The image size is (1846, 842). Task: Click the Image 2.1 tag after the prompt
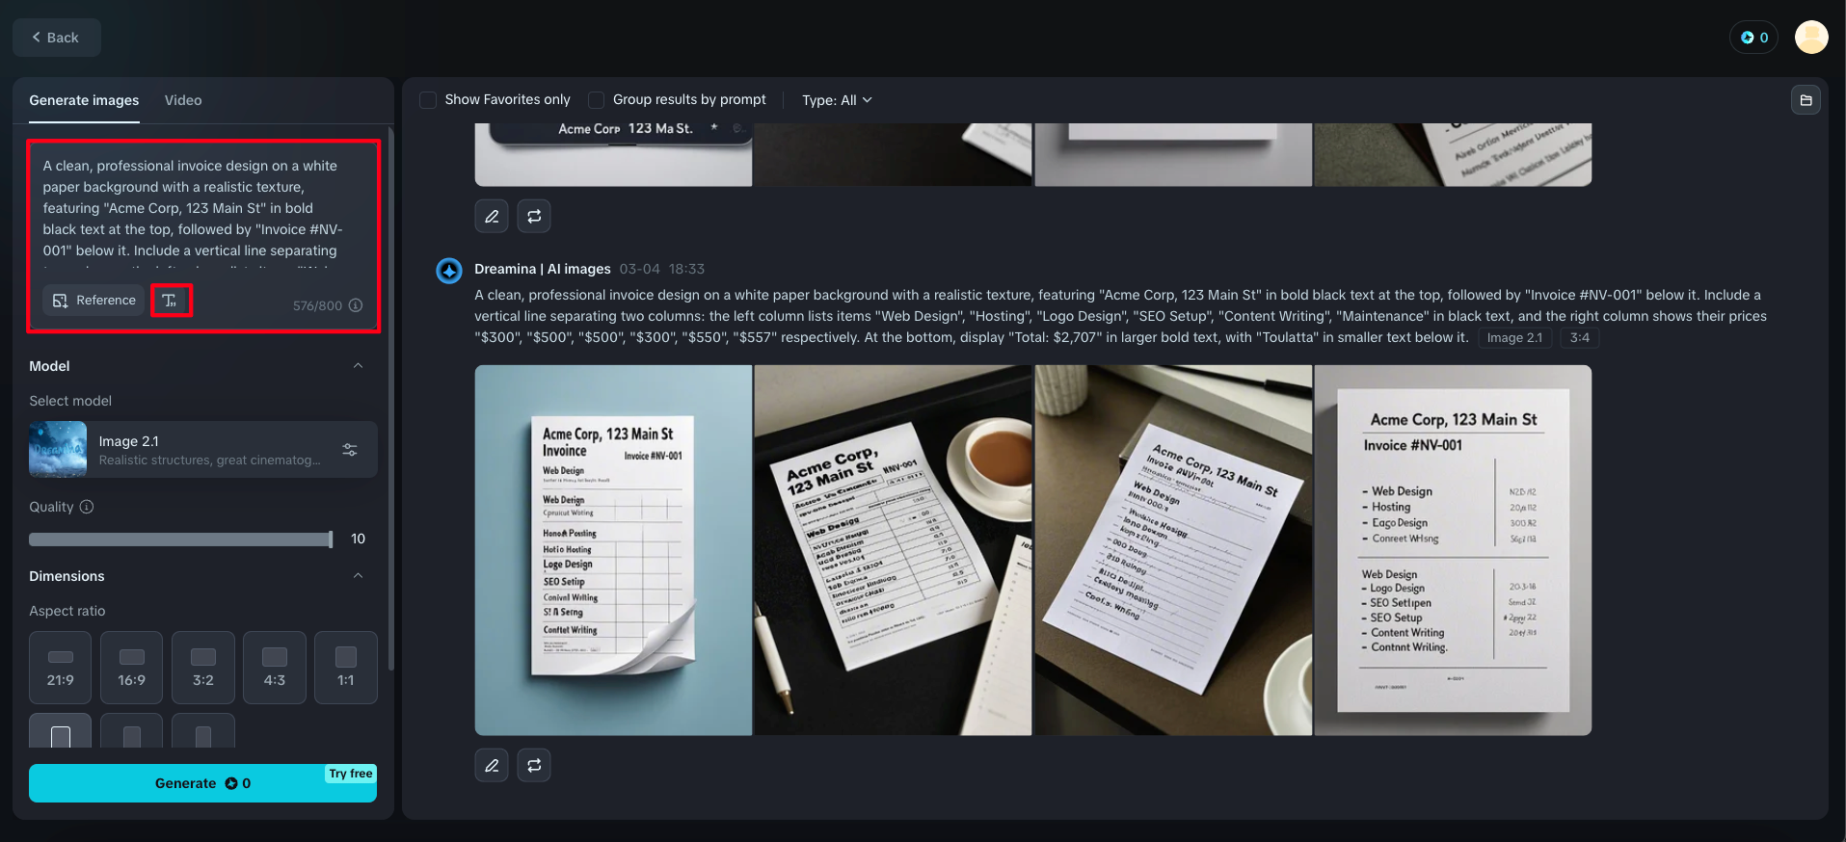[1514, 338]
